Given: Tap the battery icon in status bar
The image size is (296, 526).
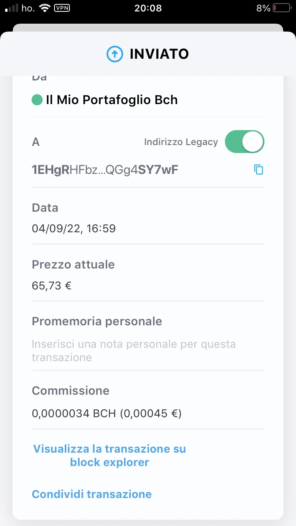Looking at the screenshot, I should tap(282, 8).
